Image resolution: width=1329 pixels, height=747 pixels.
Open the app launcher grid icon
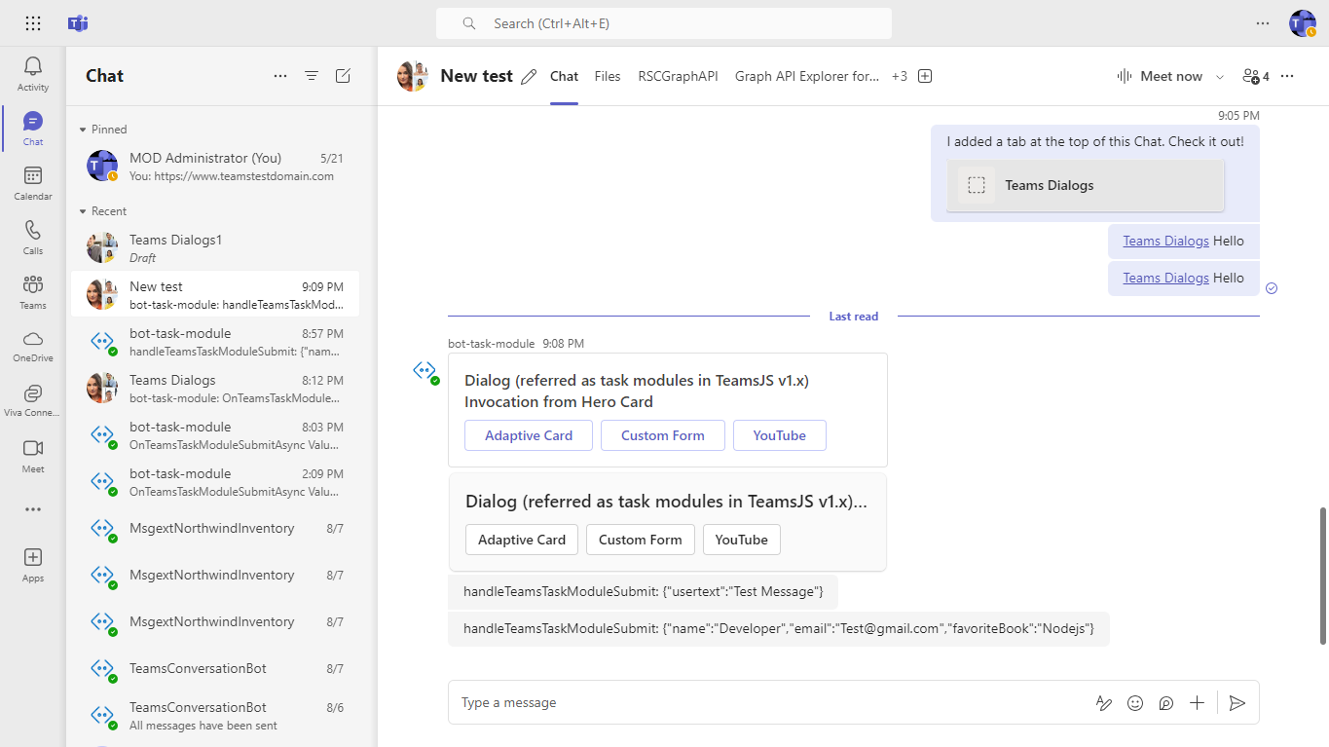click(x=33, y=23)
